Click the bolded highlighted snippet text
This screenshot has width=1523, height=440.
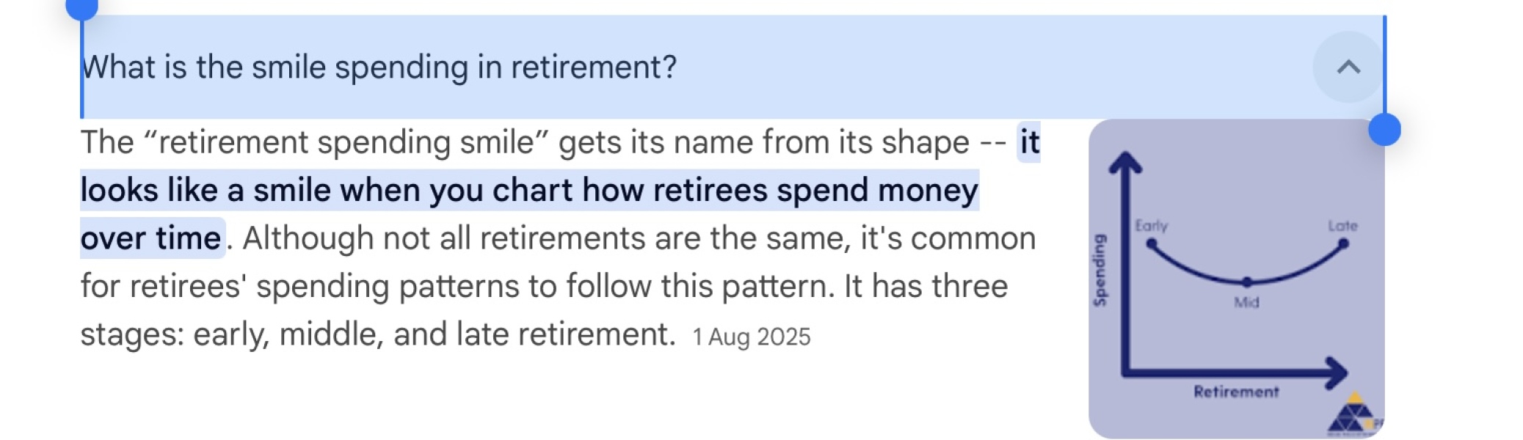pyautogui.click(x=528, y=189)
